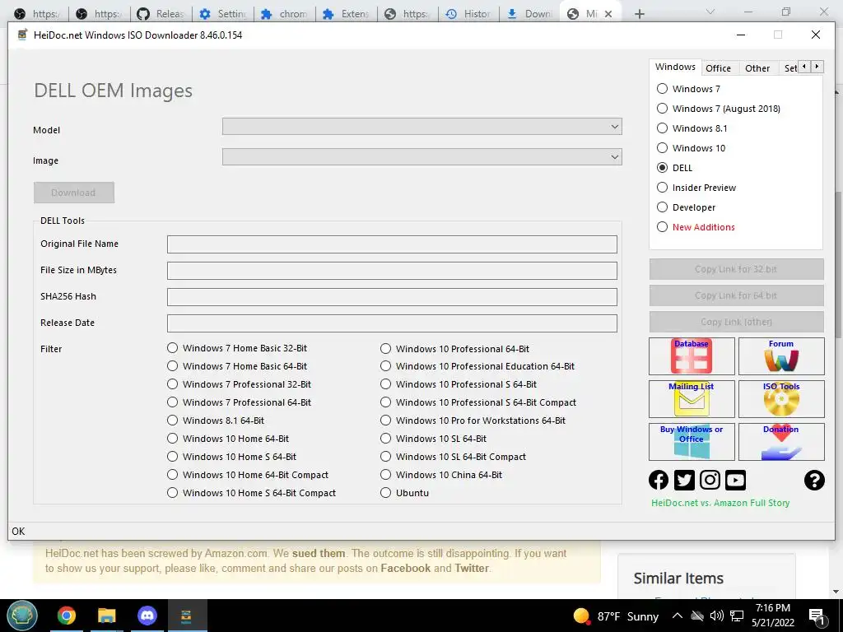
Task: Open the help question mark icon
Action: coord(814,480)
